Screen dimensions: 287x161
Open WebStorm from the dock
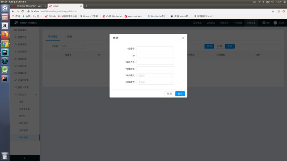[x=5, y=52]
